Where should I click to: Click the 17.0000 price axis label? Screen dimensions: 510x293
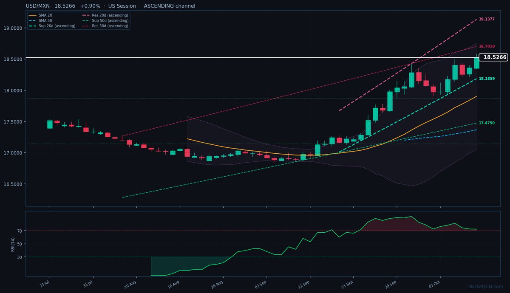point(14,153)
